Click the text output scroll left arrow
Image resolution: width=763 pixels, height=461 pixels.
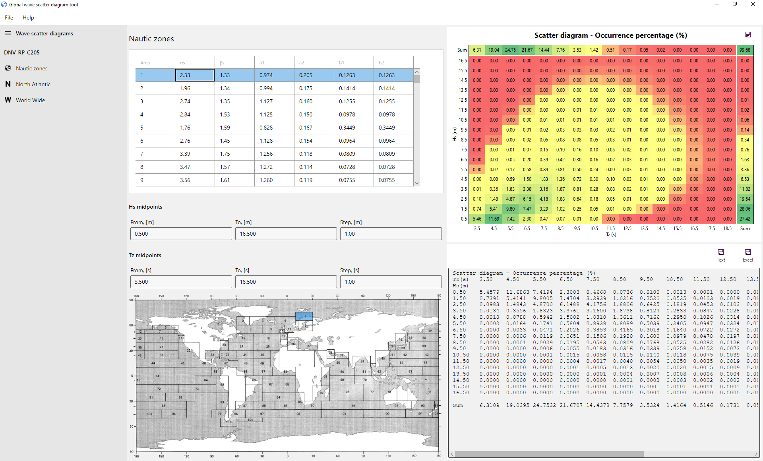452,454
